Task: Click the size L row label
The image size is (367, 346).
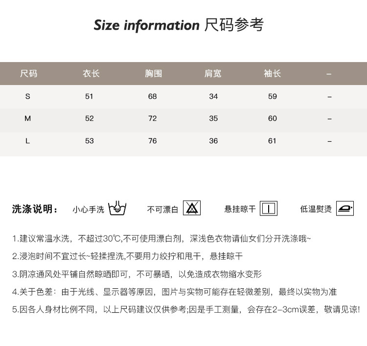Action: pos(28,141)
